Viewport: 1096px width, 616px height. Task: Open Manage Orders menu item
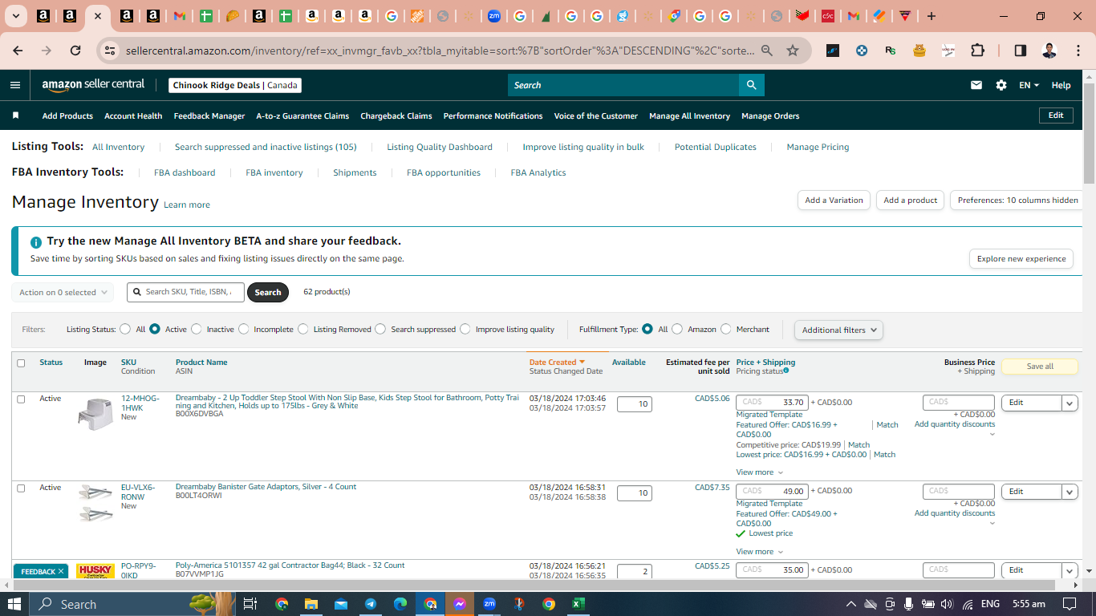(770, 115)
